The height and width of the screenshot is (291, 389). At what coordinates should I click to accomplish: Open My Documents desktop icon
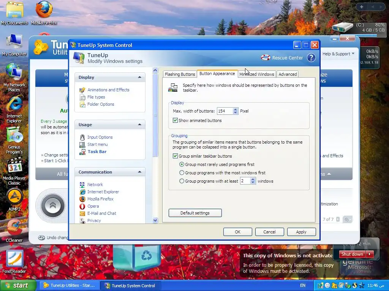click(x=14, y=13)
